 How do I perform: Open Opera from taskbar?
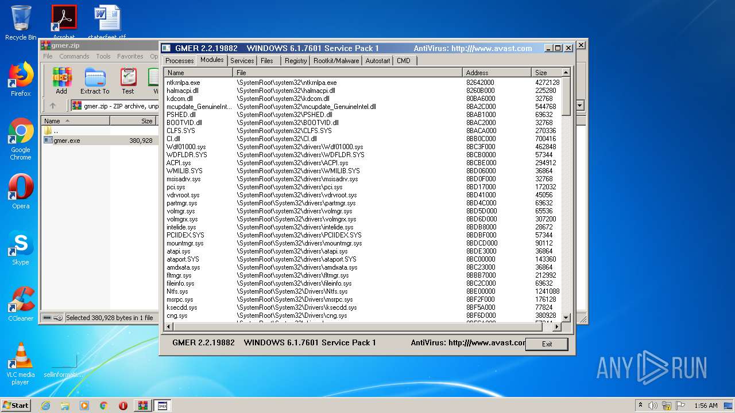[123, 406]
